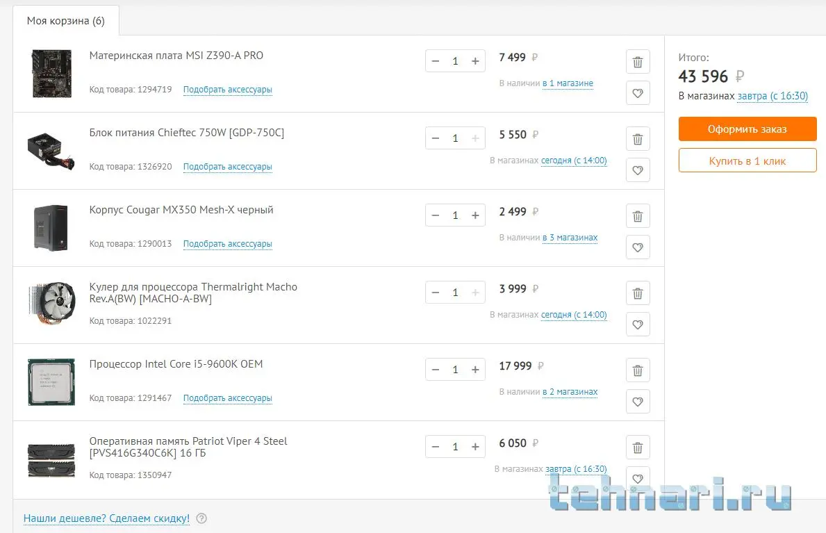Open Intel Core i5-9600K processor thumbnail
Viewport: 826px width, 533px height.
pos(51,382)
